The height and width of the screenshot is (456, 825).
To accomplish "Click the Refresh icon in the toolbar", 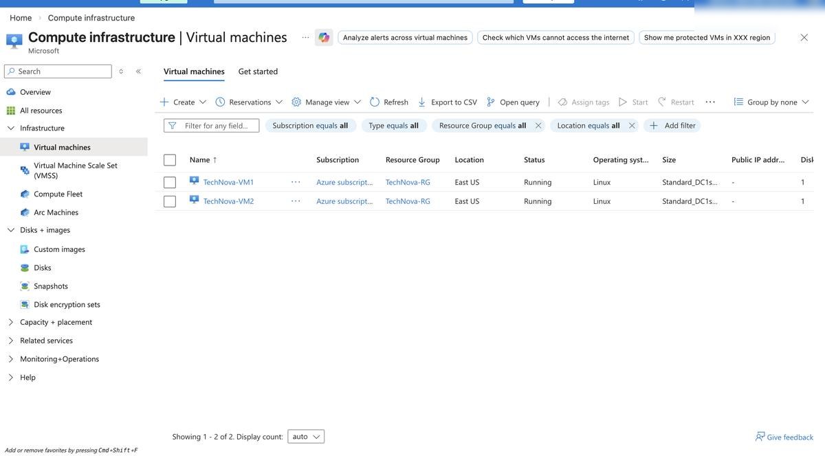I will 375,102.
